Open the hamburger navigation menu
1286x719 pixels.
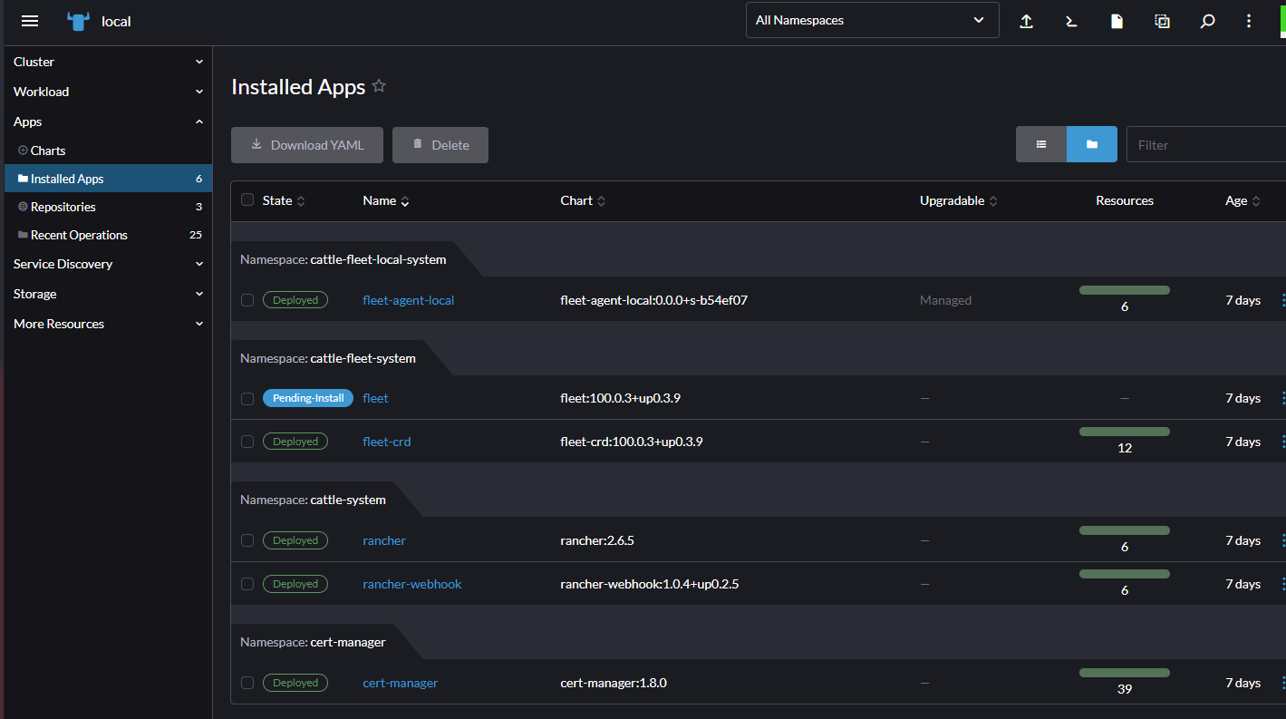[x=30, y=21]
